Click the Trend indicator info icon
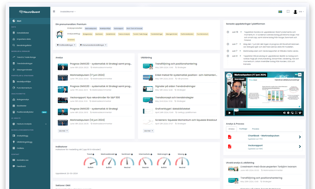 click(x=93, y=154)
